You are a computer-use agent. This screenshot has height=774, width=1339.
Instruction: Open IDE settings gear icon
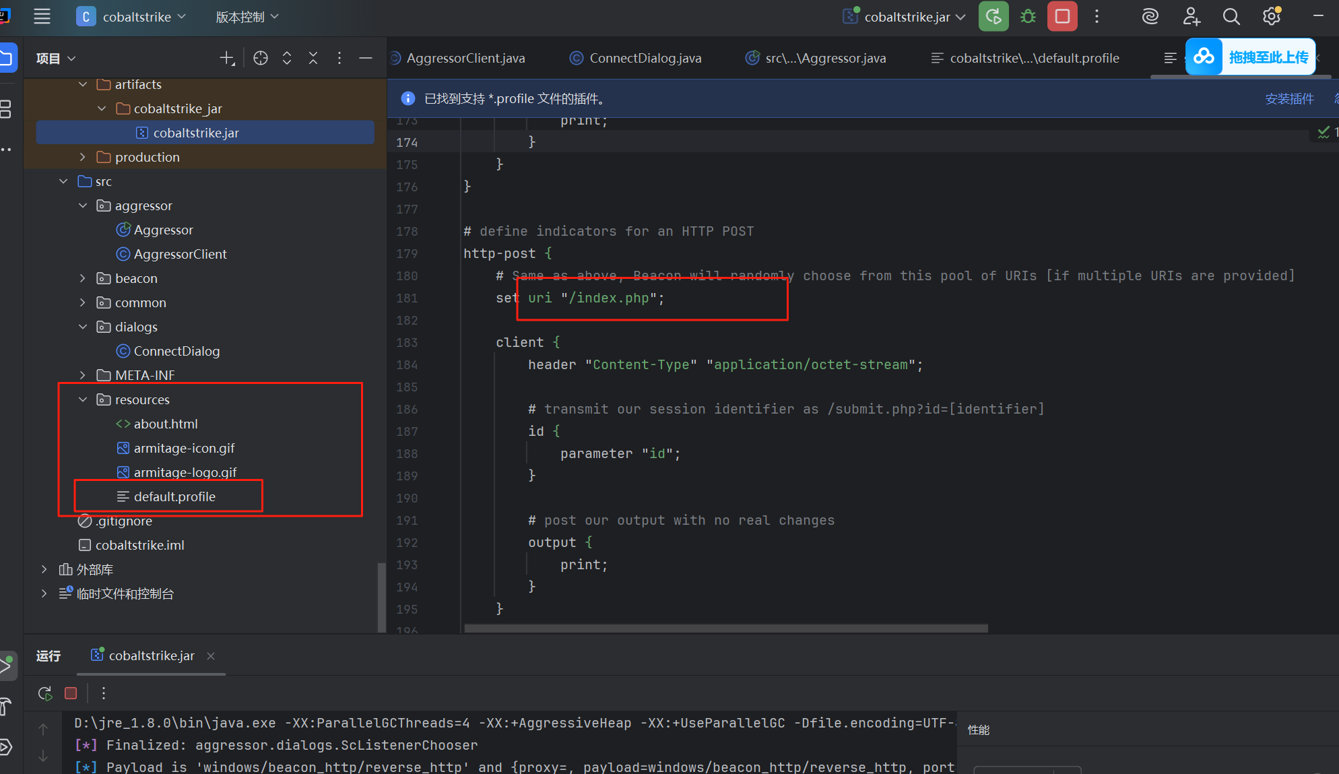tap(1272, 16)
